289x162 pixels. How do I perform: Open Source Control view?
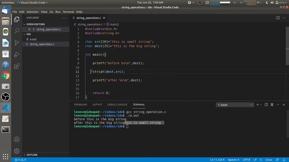(x=17, y=43)
